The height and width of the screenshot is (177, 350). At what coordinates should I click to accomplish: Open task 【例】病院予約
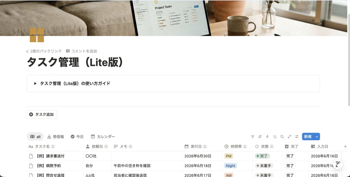(x=48, y=166)
